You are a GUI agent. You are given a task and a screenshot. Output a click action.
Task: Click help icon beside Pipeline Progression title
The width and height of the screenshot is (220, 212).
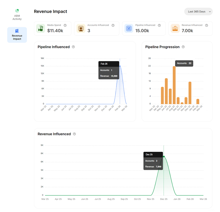tap(183, 47)
